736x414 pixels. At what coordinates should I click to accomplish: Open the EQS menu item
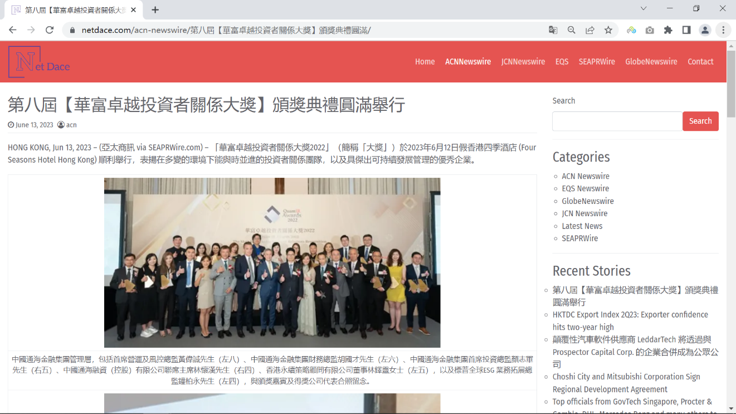pyautogui.click(x=562, y=62)
